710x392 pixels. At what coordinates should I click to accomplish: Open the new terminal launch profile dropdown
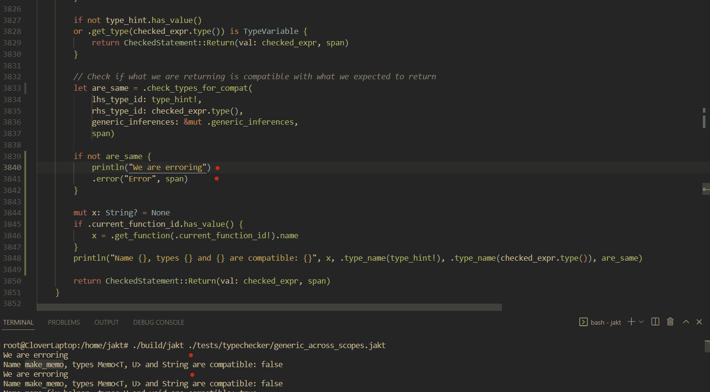point(641,322)
